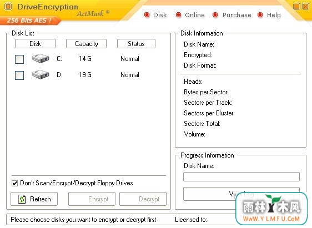Click the Decrypt button
The image size is (312, 228).
tap(143, 199)
